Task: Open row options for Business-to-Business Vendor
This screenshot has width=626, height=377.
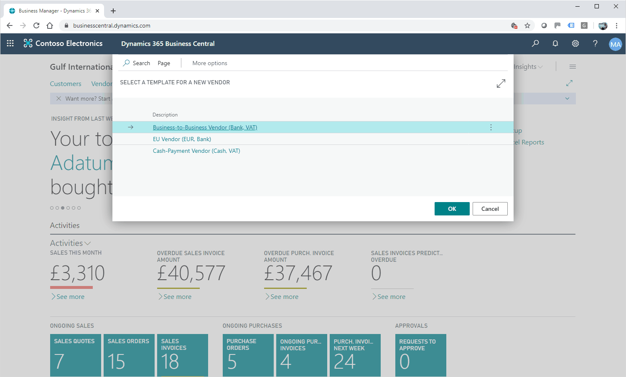Action: 491,127
